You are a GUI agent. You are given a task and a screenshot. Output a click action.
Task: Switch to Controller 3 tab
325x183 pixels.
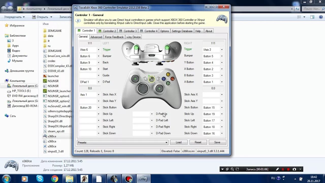(x=128, y=31)
